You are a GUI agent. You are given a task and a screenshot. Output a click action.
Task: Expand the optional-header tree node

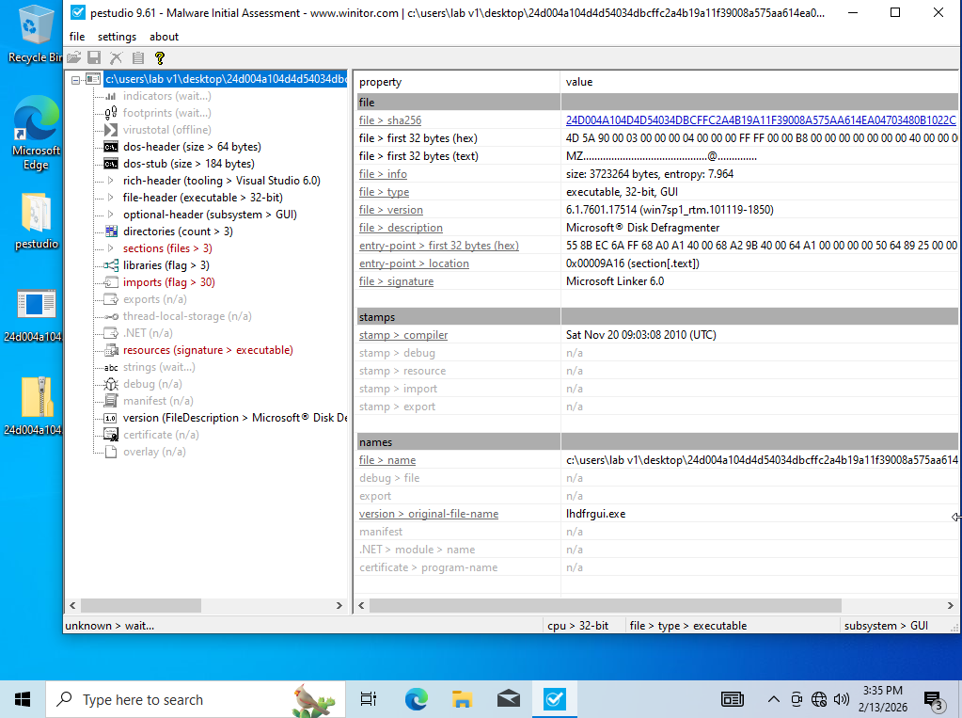[110, 215]
